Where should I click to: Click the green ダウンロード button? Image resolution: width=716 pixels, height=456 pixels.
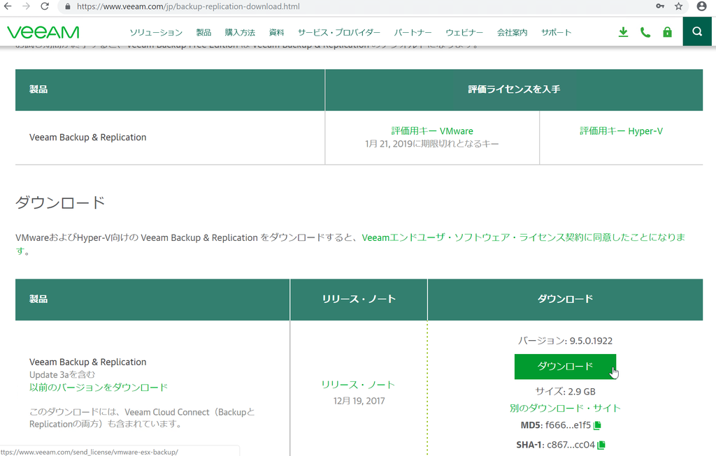[x=565, y=366]
